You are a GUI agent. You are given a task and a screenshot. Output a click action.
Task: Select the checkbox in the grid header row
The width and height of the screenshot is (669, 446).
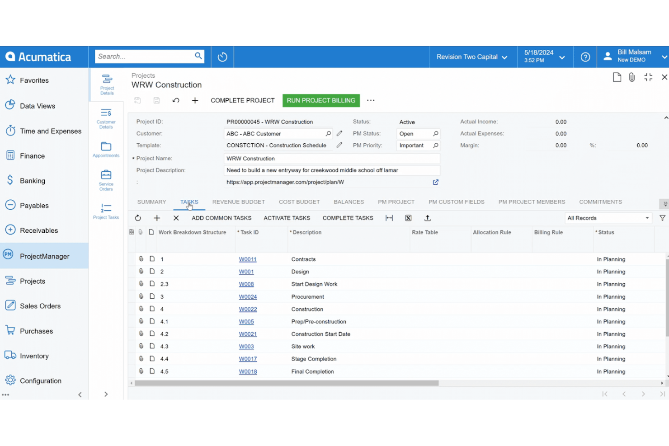point(132,232)
